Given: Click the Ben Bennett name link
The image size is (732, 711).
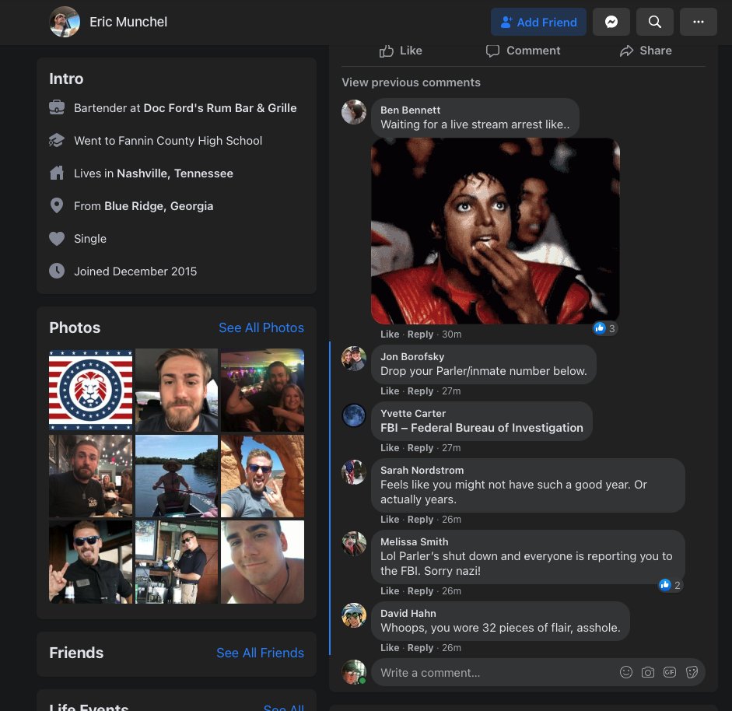Looking at the screenshot, I should pos(411,110).
